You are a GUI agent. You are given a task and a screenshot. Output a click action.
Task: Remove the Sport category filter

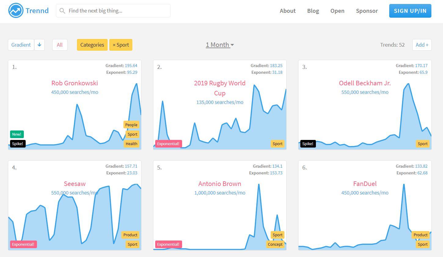pos(121,45)
